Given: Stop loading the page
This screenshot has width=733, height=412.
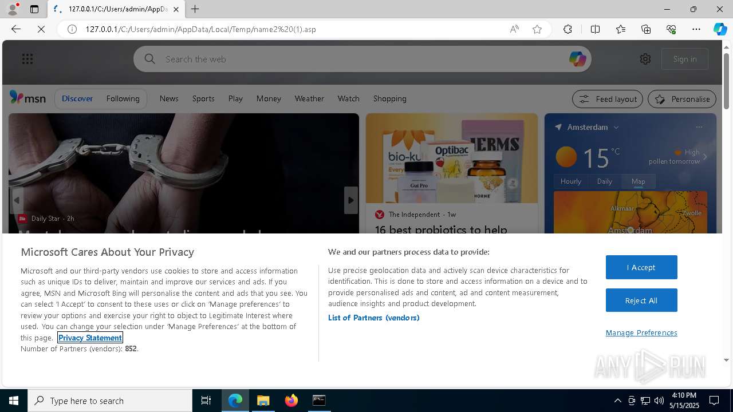Looking at the screenshot, I should coord(41,29).
